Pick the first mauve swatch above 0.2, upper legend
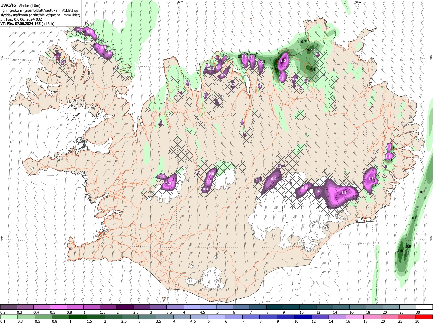The height and width of the screenshot is (324, 433). 8,307
